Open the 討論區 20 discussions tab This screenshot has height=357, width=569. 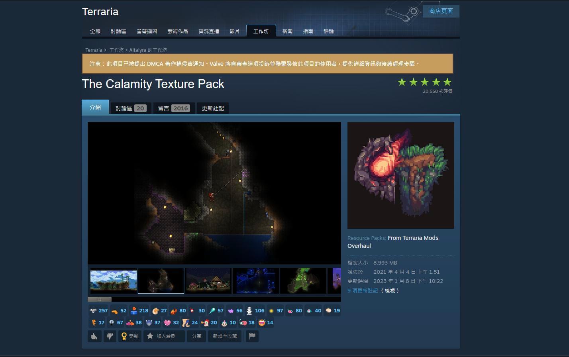pos(131,108)
